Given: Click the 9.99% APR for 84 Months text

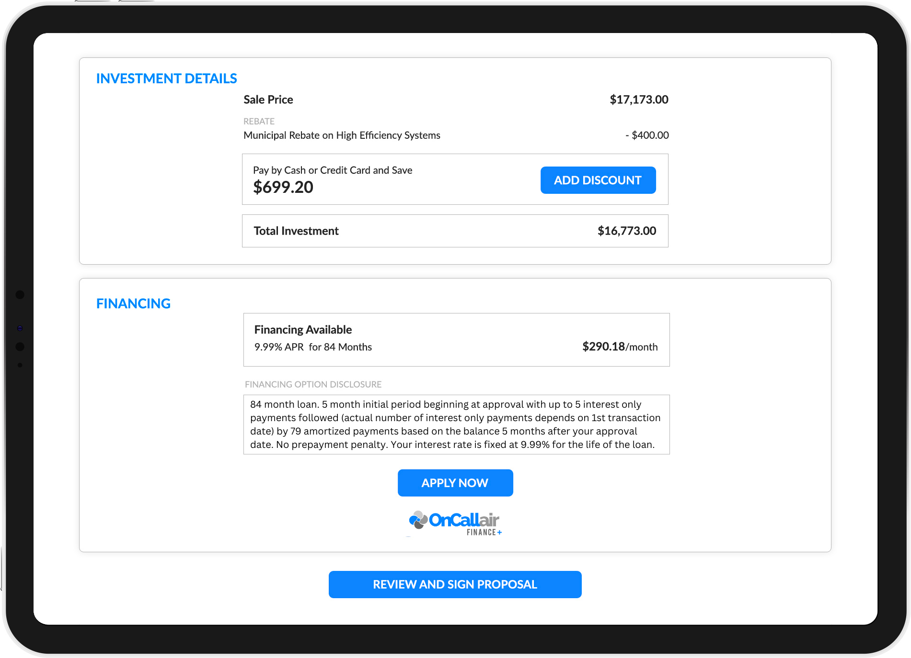Looking at the screenshot, I should point(313,347).
